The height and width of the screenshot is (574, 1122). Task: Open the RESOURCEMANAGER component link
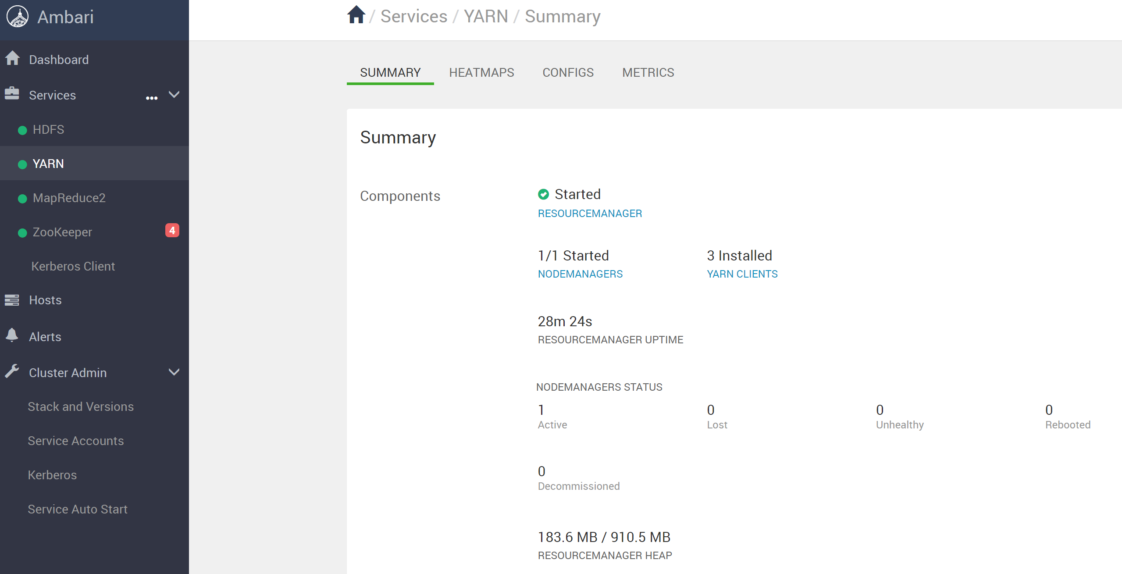click(x=590, y=214)
